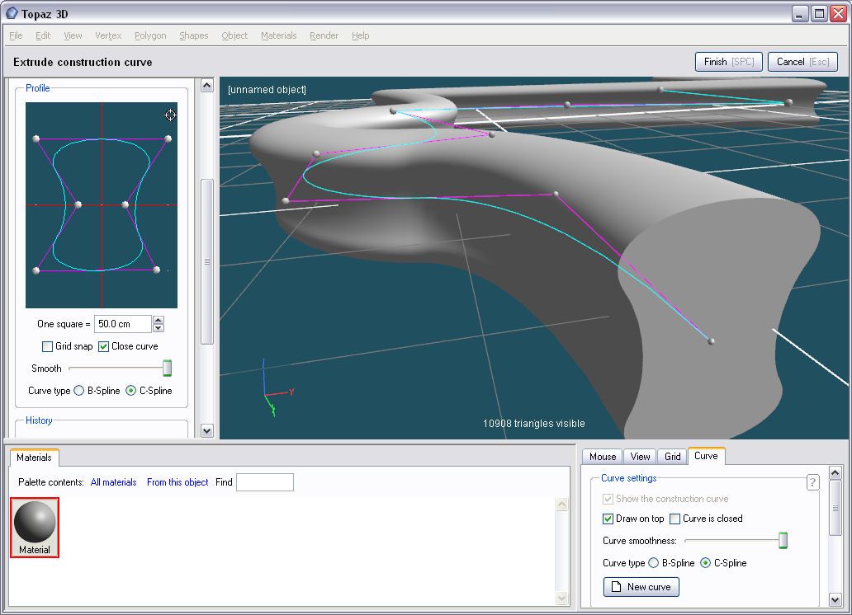Click the help question mark in Curve settings
Screen dimensions: 852x615
[812, 483]
